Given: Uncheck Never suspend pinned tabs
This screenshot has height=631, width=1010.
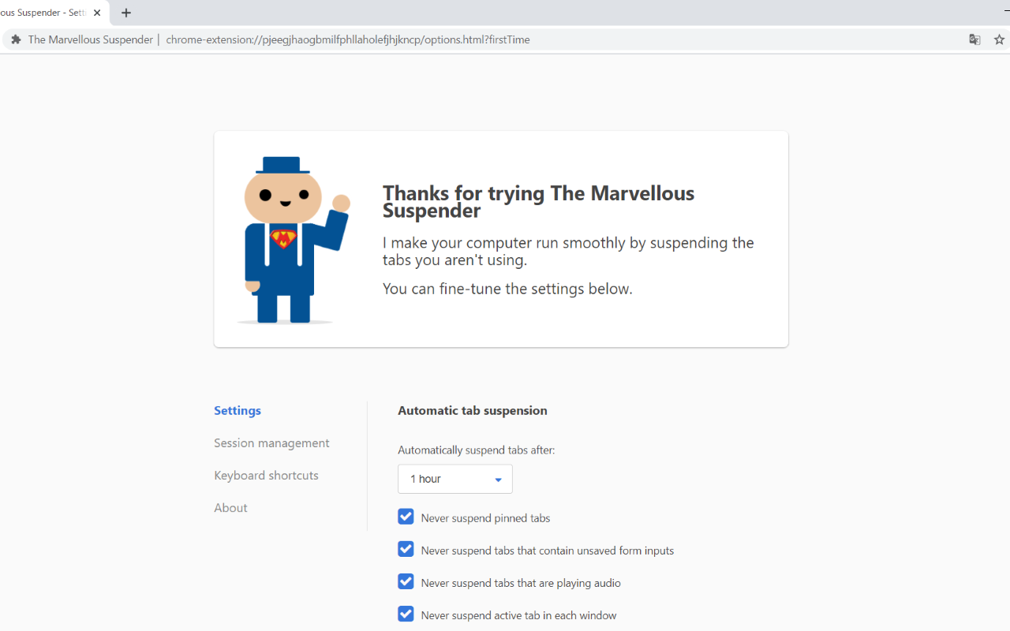Looking at the screenshot, I should pos(406,516).
